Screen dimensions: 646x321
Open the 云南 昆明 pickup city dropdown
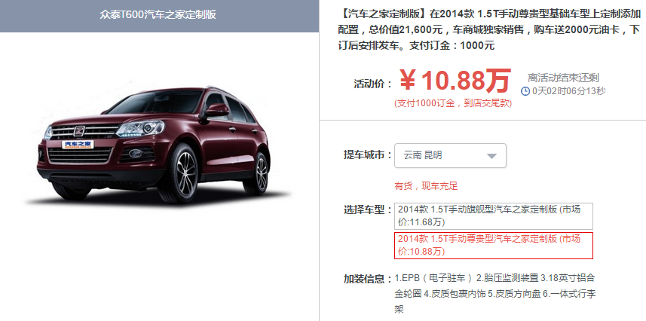pos(450,155)
